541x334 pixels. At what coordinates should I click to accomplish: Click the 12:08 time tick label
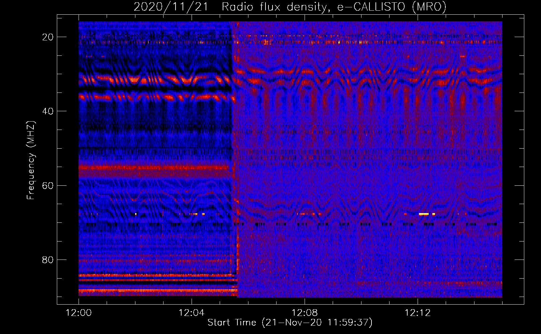coord(305,313)
